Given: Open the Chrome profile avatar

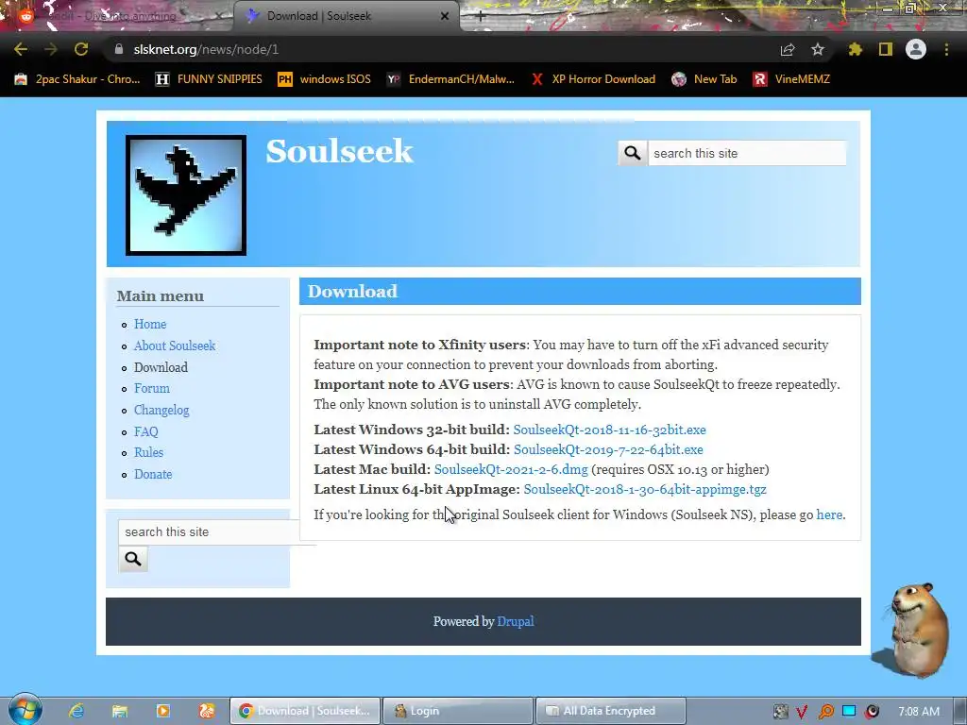Looking at the screenshot, I should click(916, 49).
